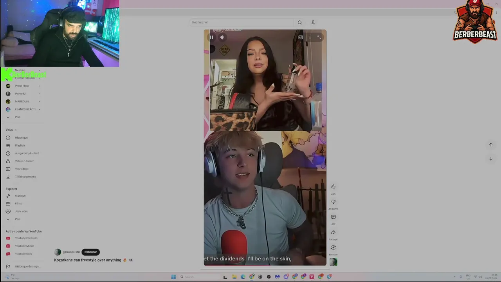Open the @Quan2x-x6h channel link

[71, 252]
